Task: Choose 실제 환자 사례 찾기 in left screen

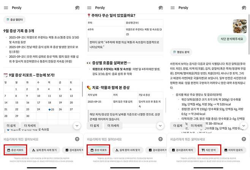Action: pyautogui.click(x=45, y=150)
